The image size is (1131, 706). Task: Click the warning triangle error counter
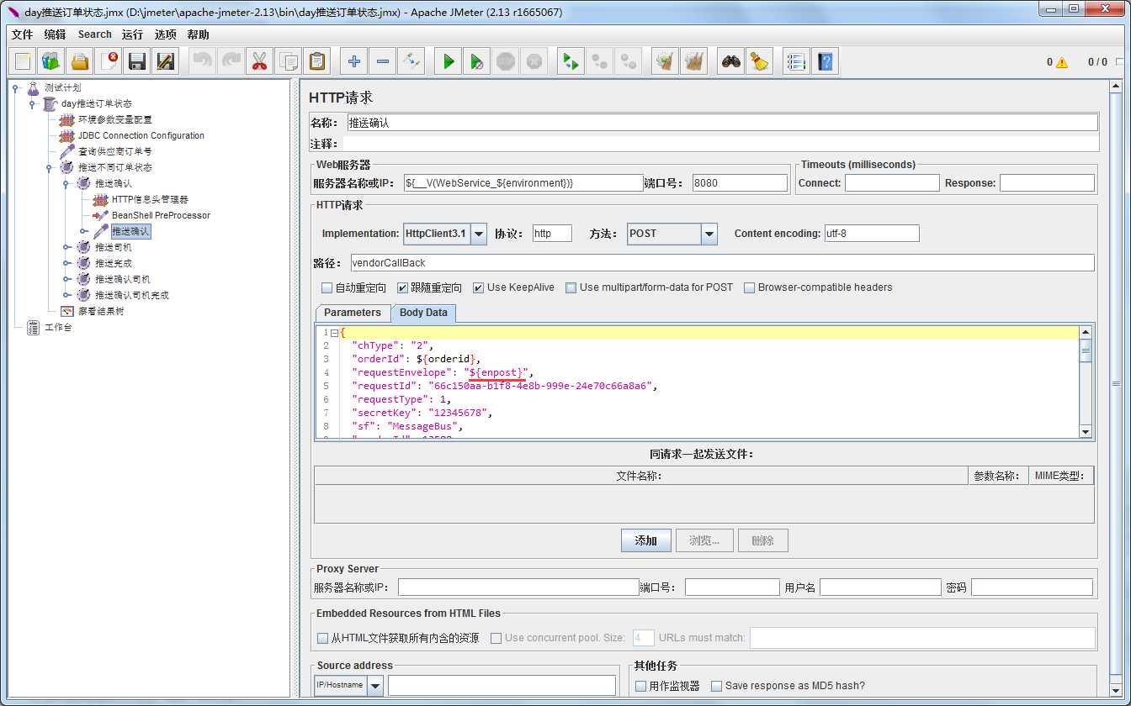point(1062,62)
